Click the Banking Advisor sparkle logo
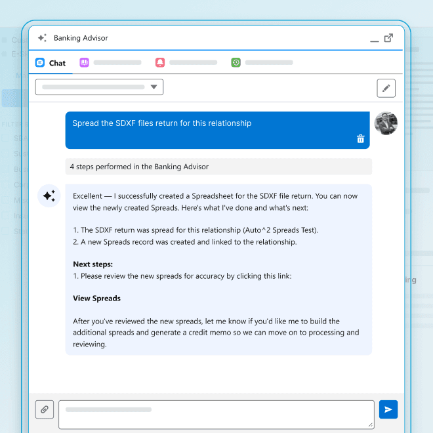The width and height of the screenshot is (433, 433). pos(42,38)
